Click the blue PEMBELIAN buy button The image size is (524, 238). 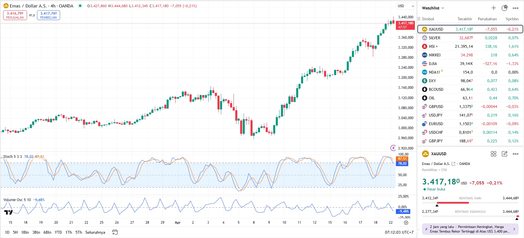[49, 15]
